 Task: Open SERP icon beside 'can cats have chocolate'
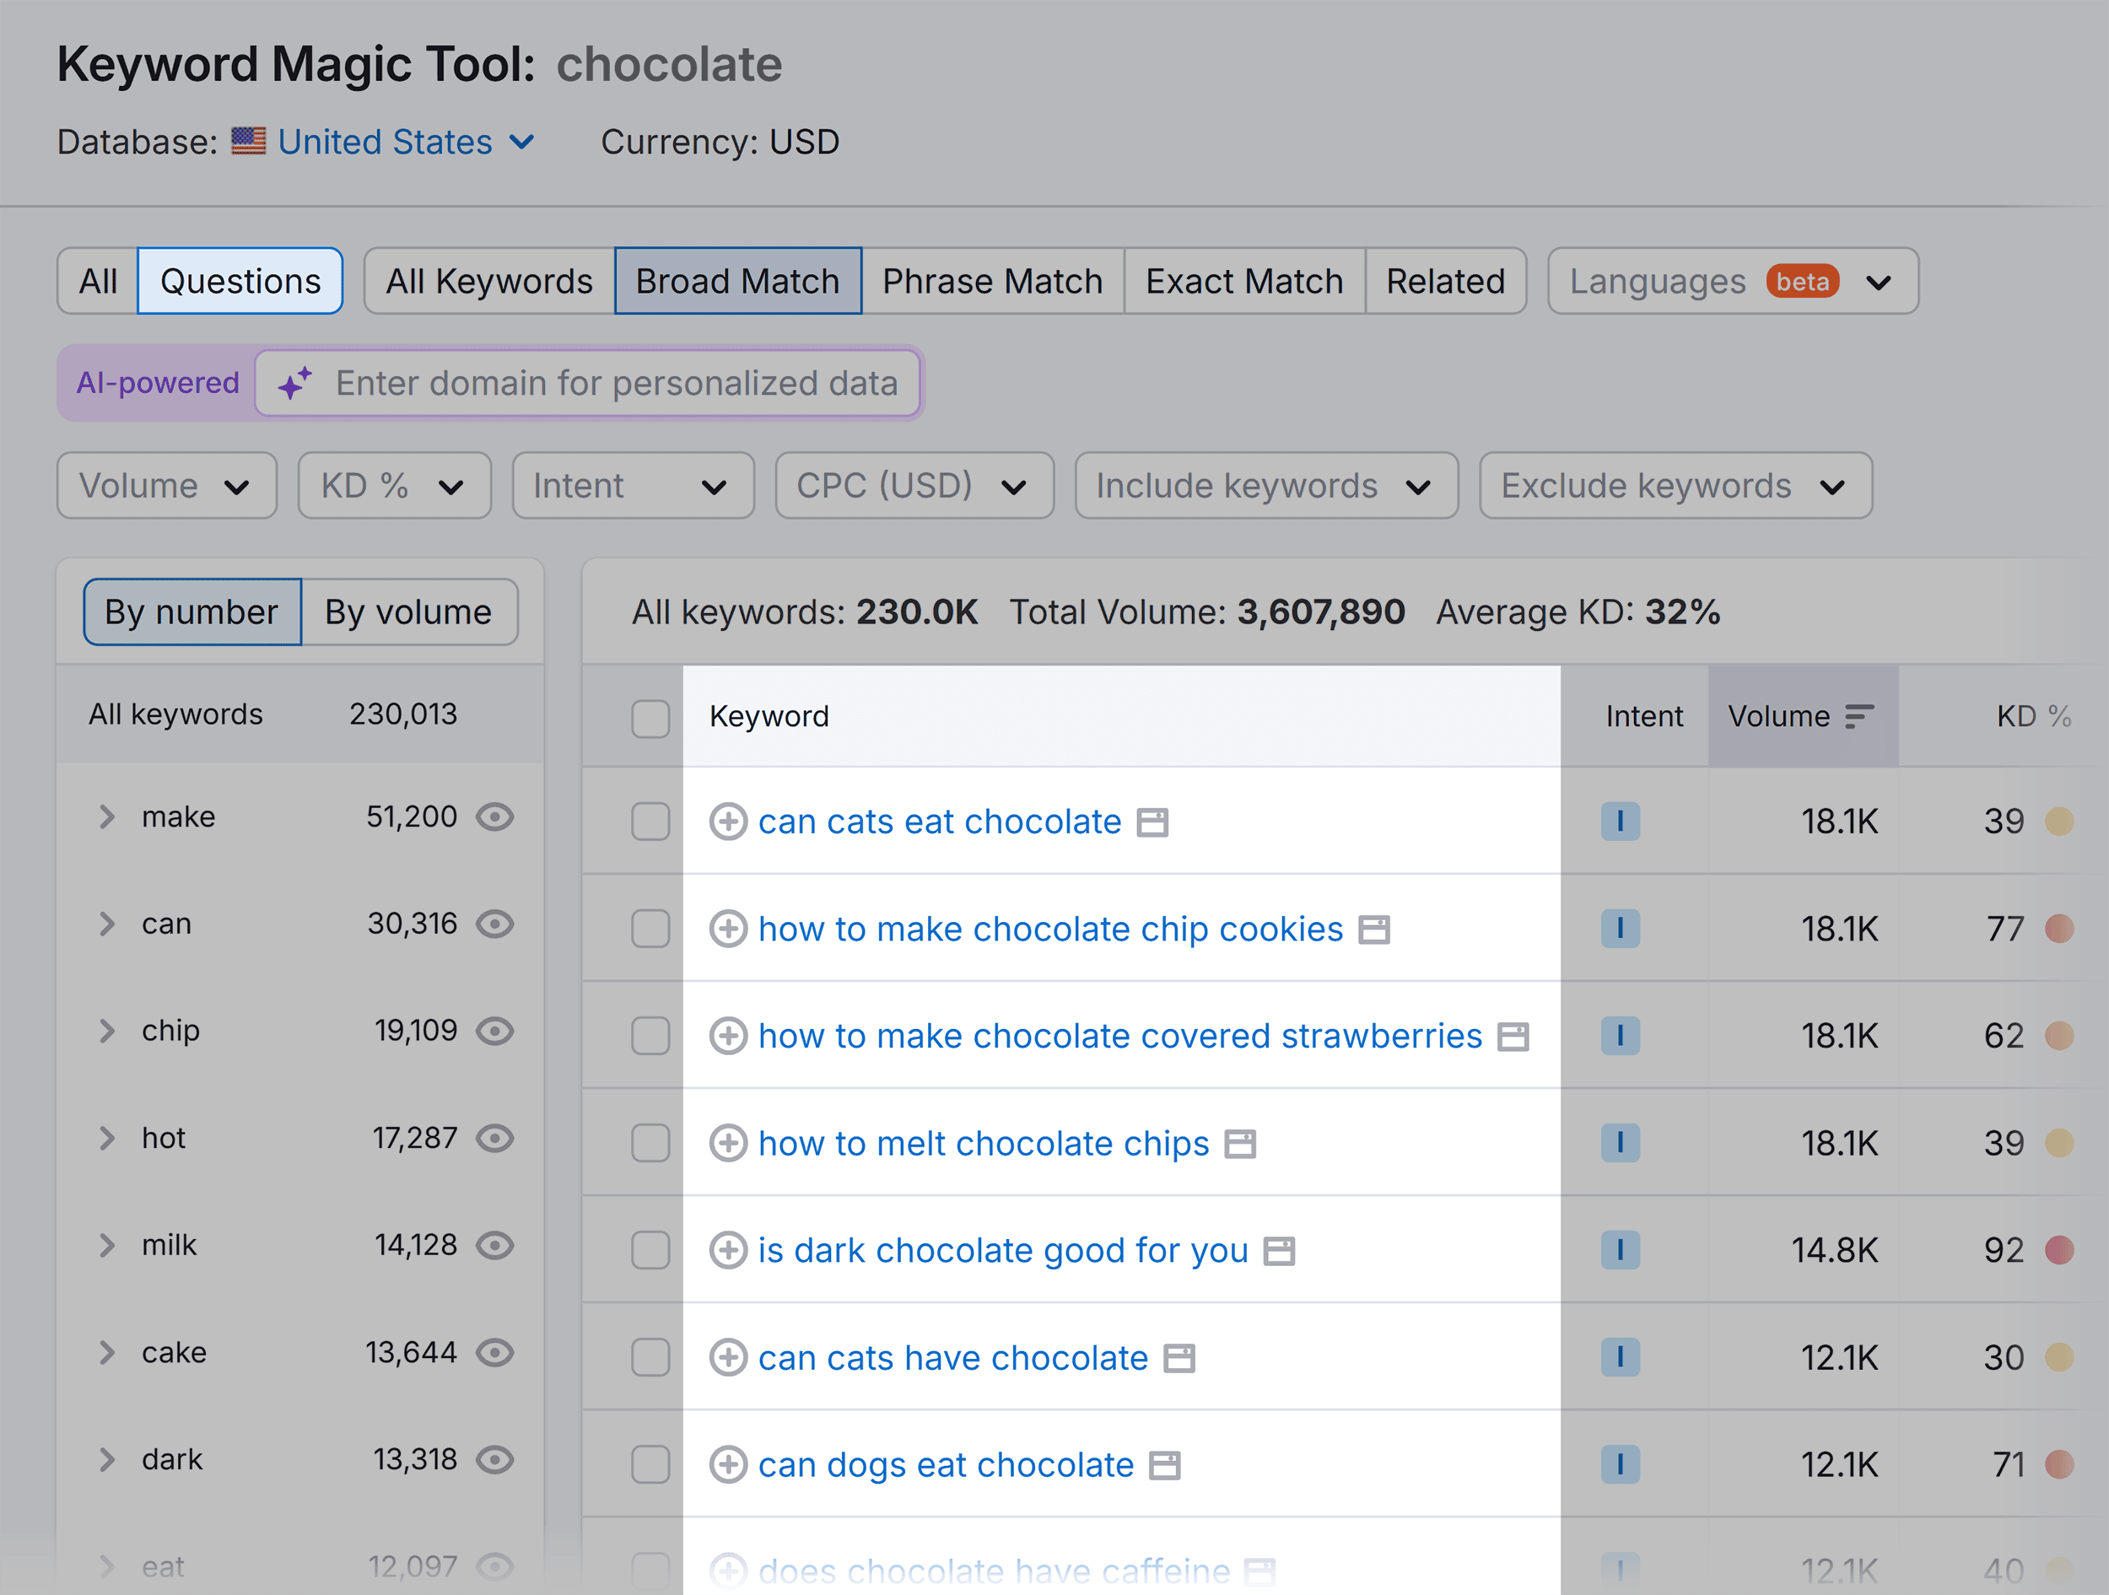pos(1179,1358)
